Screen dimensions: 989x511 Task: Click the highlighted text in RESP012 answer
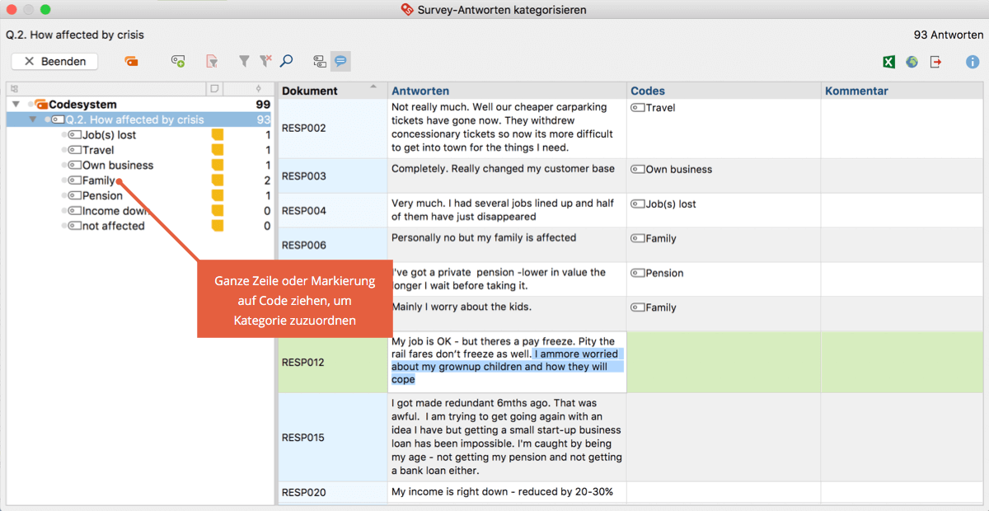tap(507, 367)
